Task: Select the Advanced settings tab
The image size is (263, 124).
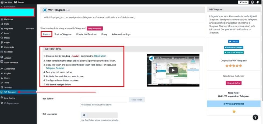Action: pyautogui.click(x=121, y=34)
